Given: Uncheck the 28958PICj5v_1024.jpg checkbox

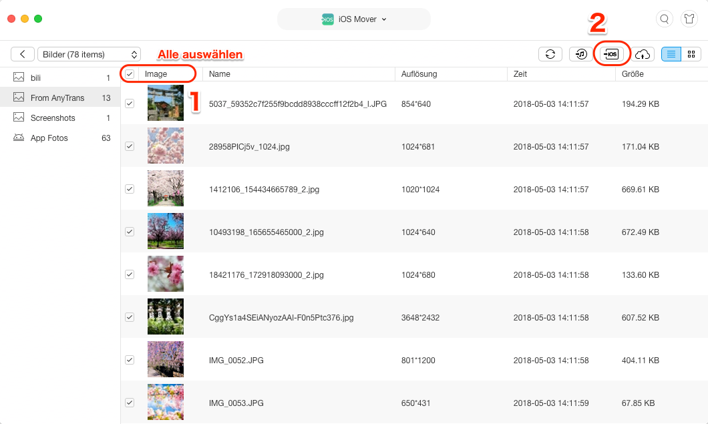Looking at the screenshot, I should click(130, 146).
